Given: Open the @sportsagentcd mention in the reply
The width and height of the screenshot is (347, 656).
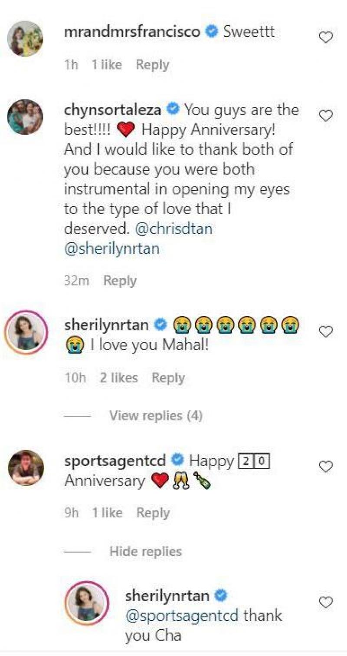Looking at the screenshot, I should [182, 616].
